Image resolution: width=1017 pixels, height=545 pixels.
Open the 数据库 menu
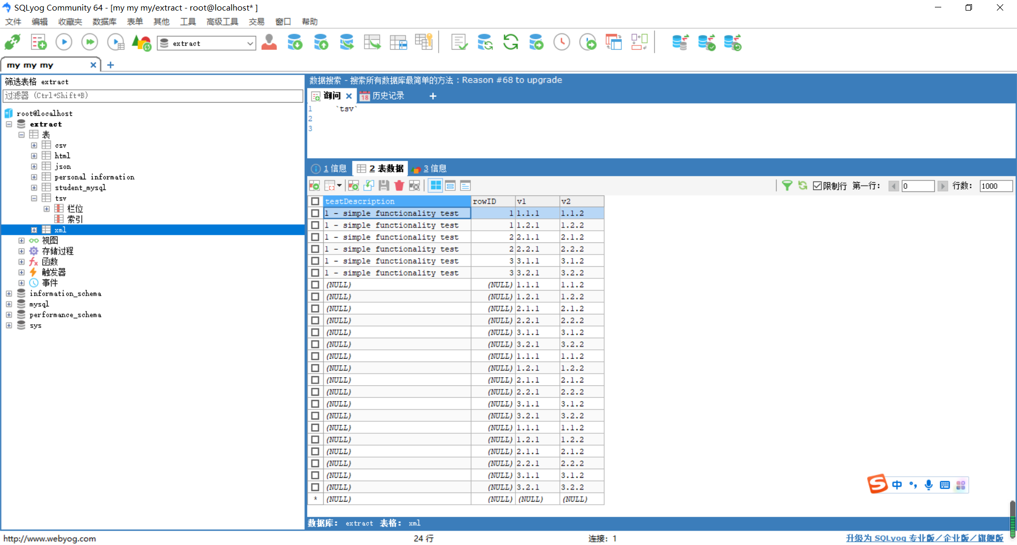(x=104, y=22)
